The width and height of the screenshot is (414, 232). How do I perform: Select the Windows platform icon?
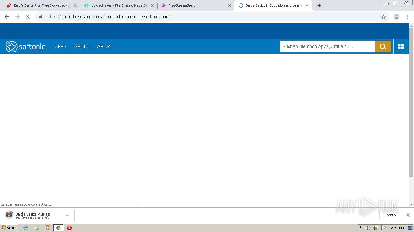[401, 46]
